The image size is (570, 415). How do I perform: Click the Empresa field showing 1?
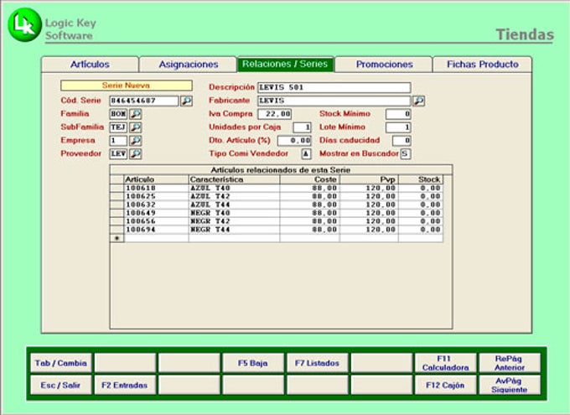pos(118,140)
